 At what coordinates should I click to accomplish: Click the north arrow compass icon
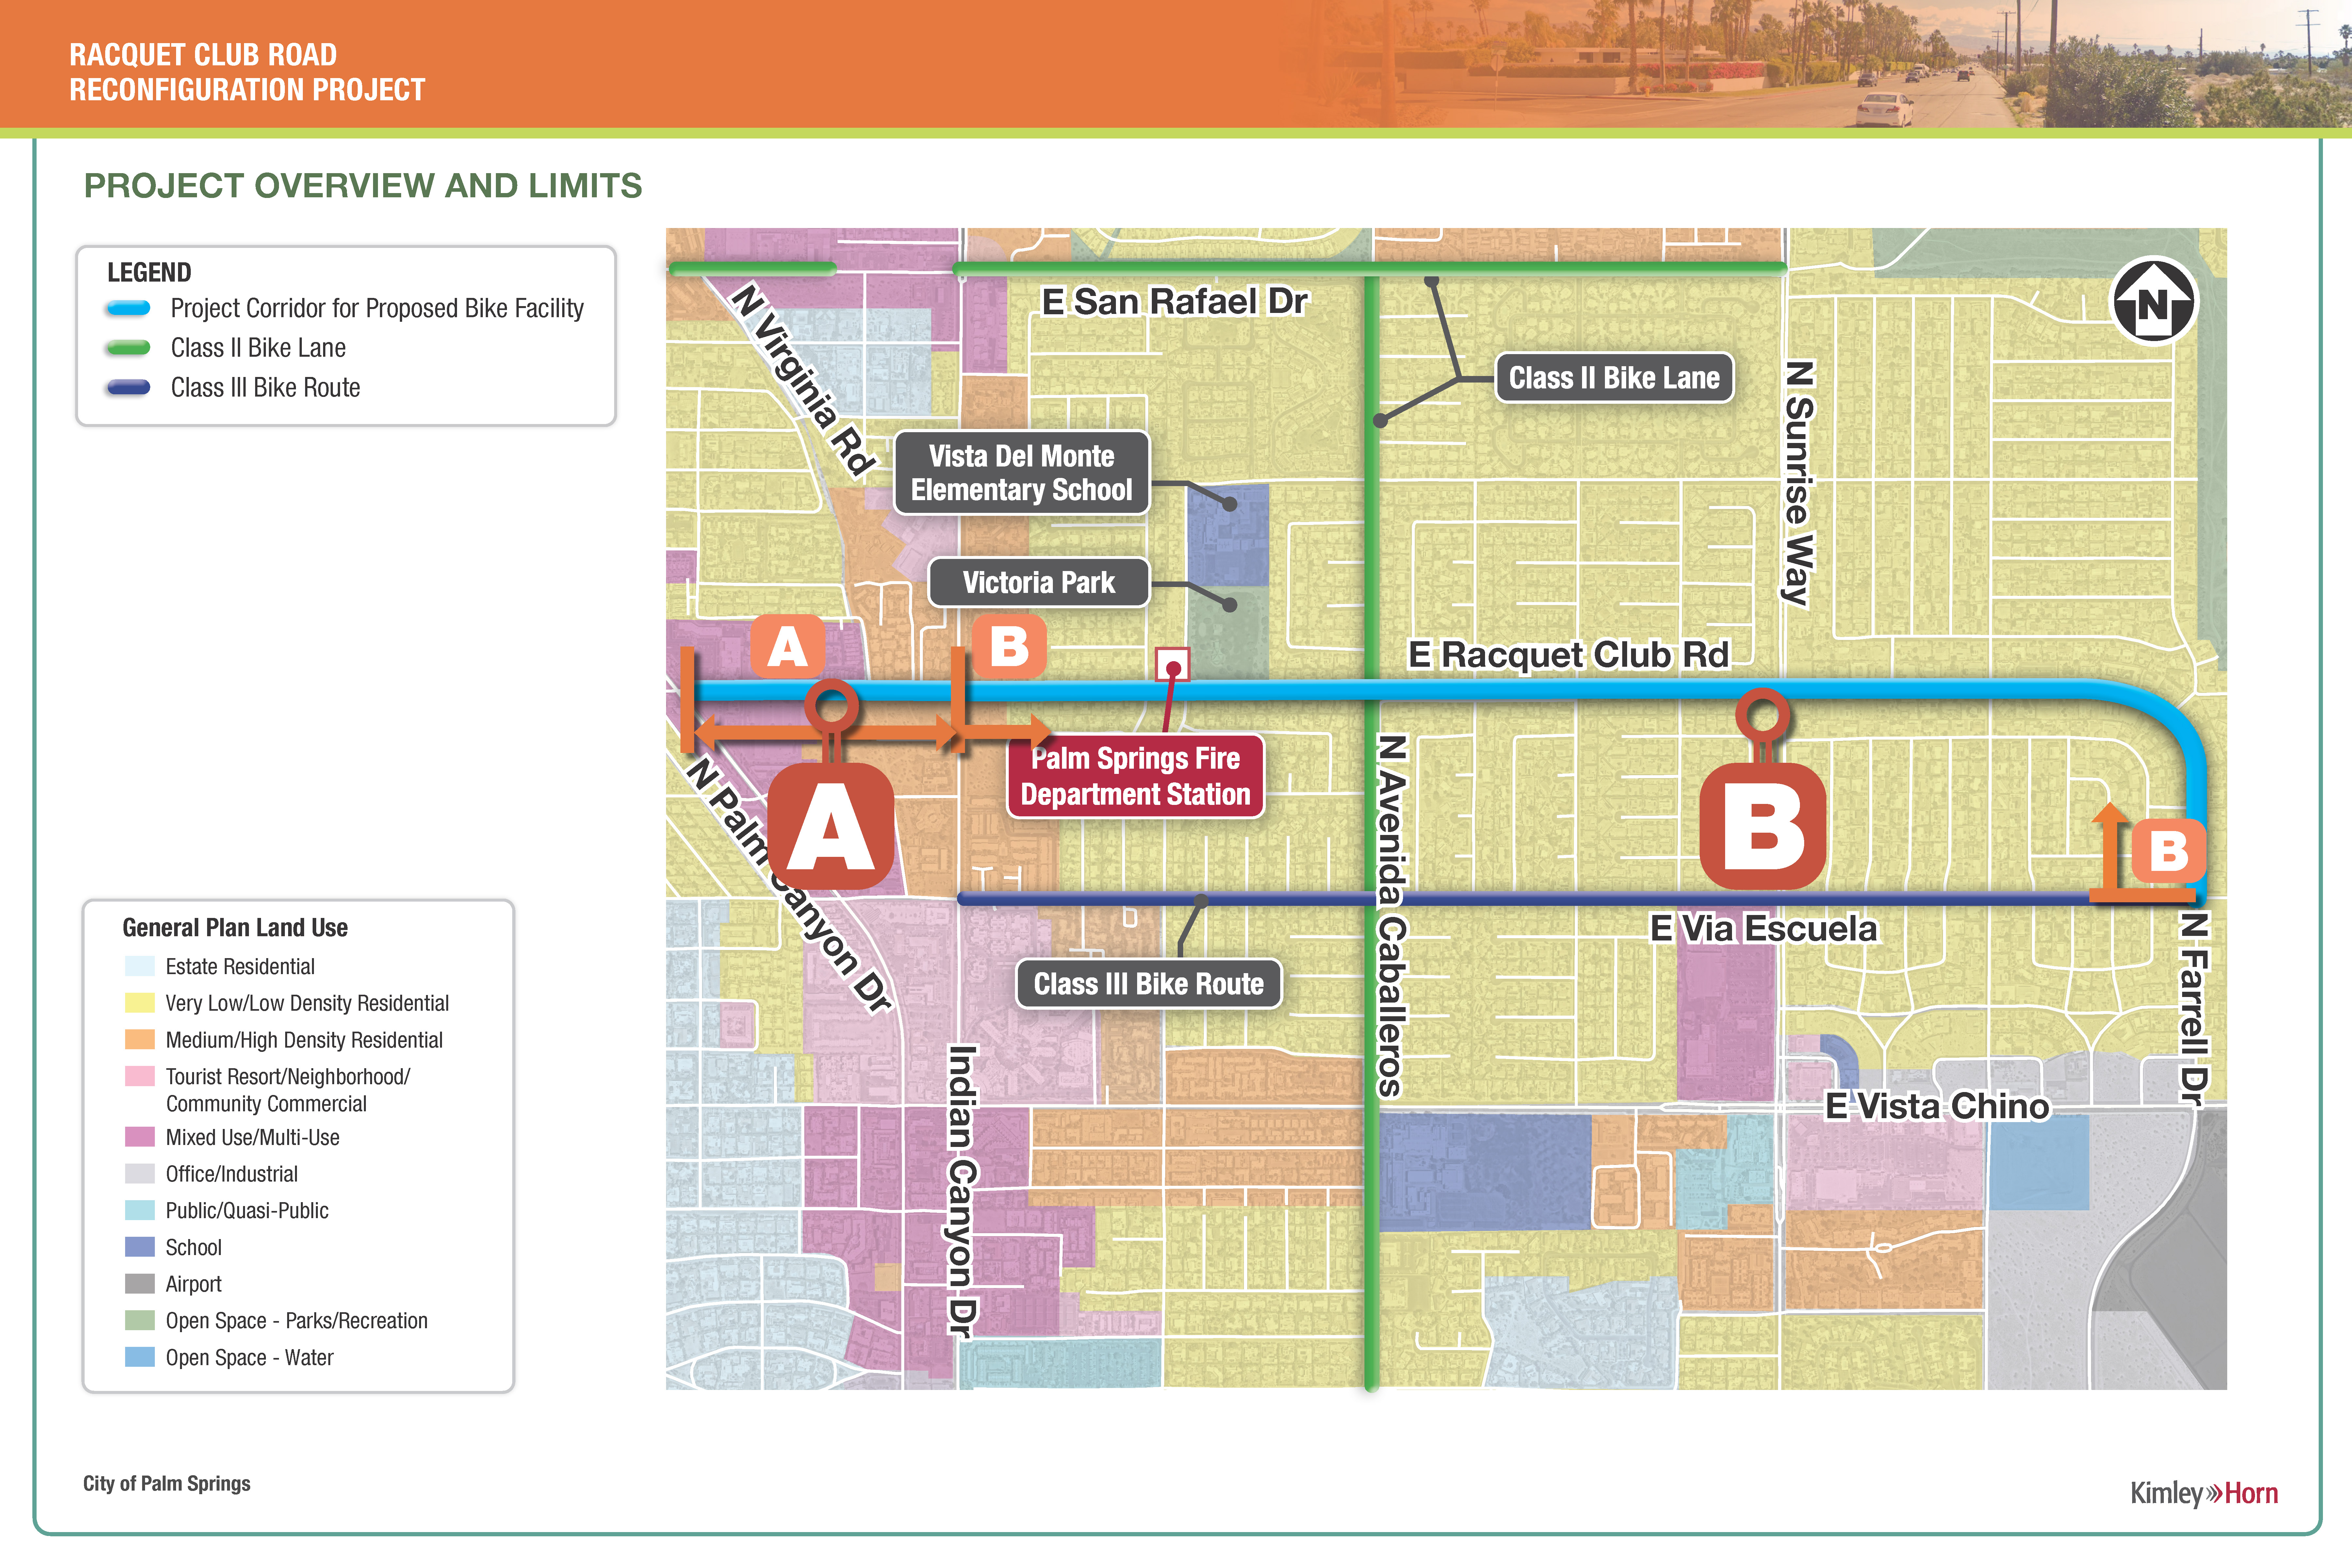click(2153, 301)
